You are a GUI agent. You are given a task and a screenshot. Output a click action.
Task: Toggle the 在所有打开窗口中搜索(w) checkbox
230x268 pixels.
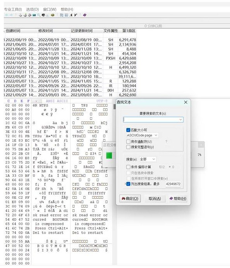[128, 178]
